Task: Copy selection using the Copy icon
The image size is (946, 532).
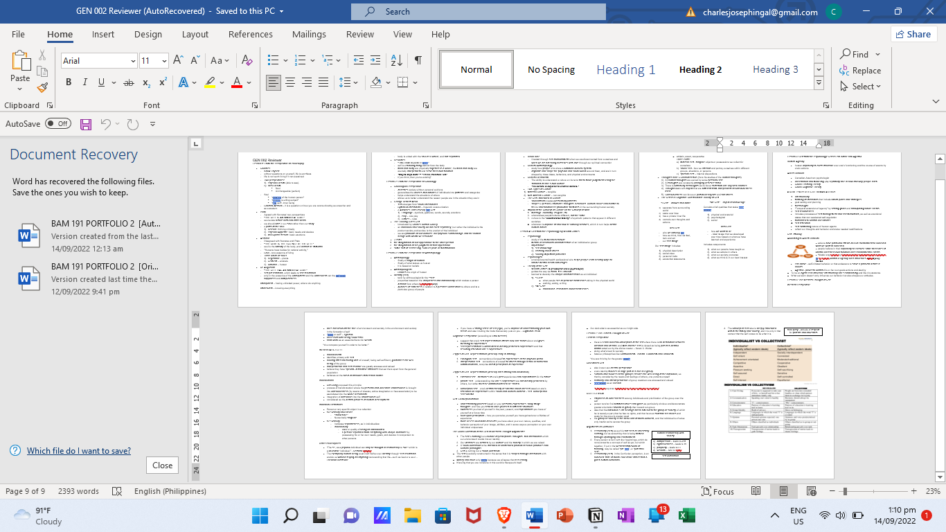Action: coord(42,71)
